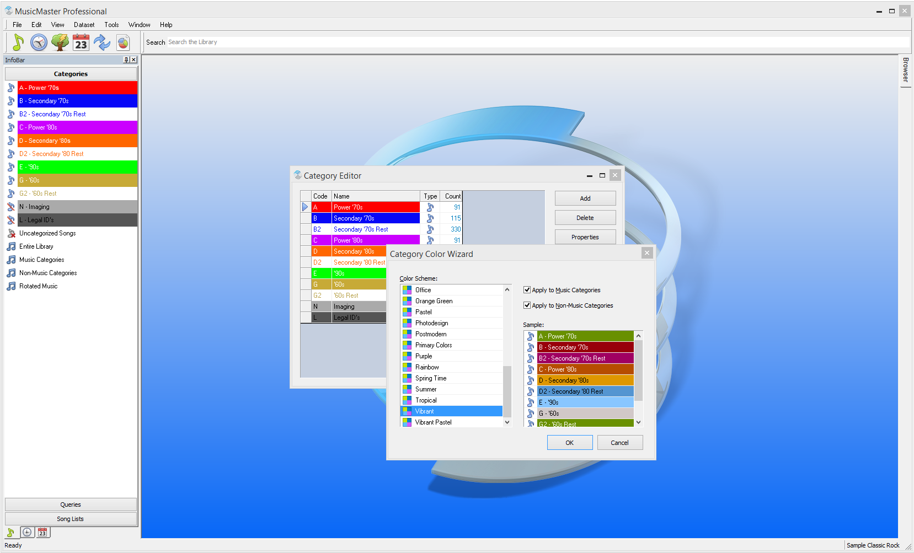Cancel the Category Color Wizard
914x553 pixels.
click(620, 443)
